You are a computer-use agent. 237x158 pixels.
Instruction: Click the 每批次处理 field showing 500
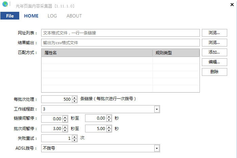57,99
